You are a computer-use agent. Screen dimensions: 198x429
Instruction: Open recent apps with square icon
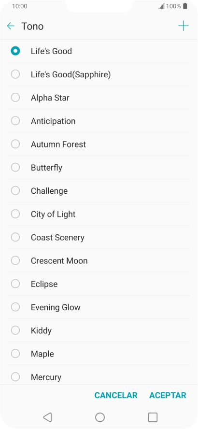[153, 417]
